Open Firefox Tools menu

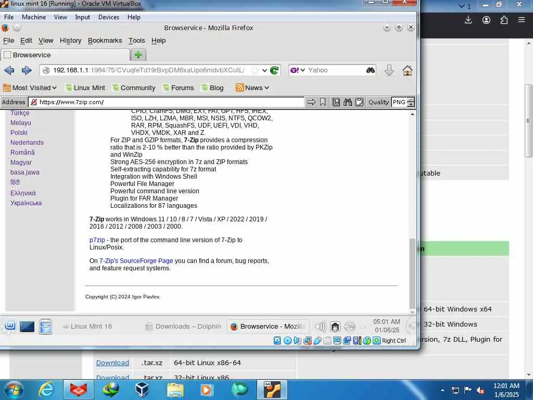[x=137, y=41]
